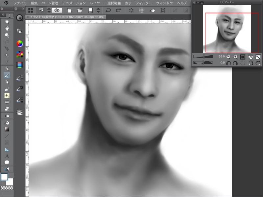Select the transparent color checker swatch
This screenshot has width=263, height=197.
coord(7,188)
